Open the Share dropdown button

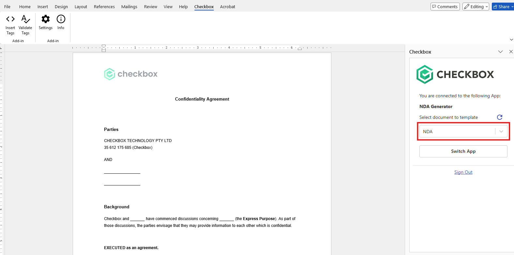tap(503, 7)
